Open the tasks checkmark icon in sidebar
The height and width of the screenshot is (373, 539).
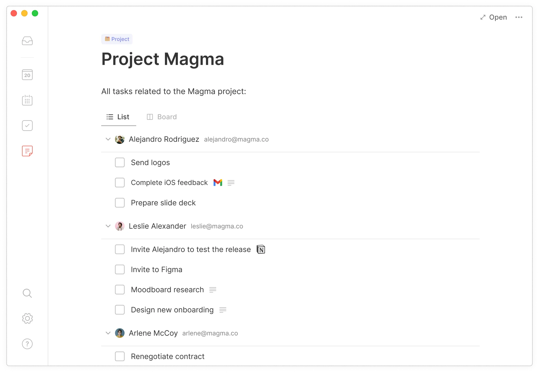click(x=27, y=126)
